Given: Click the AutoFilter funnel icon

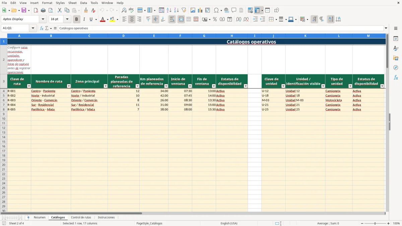Looking at the screenshot, I should coord(184,10).
